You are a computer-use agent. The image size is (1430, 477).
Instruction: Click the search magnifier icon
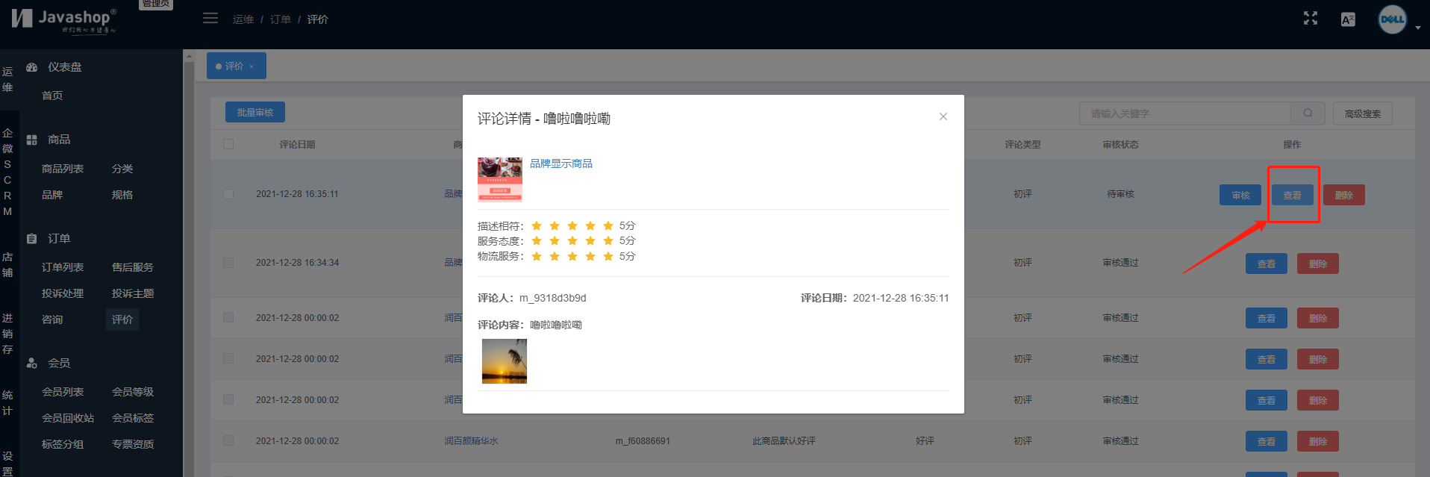pos(1308,113)
